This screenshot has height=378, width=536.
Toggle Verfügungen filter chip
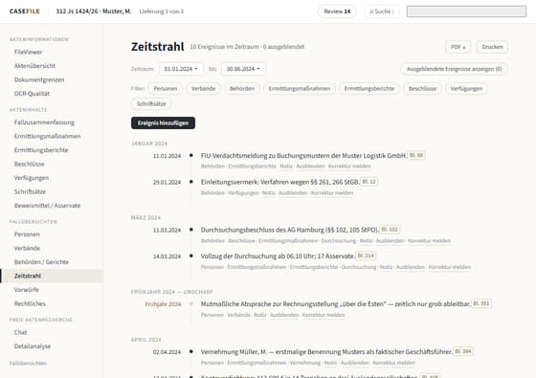[466, 88]
